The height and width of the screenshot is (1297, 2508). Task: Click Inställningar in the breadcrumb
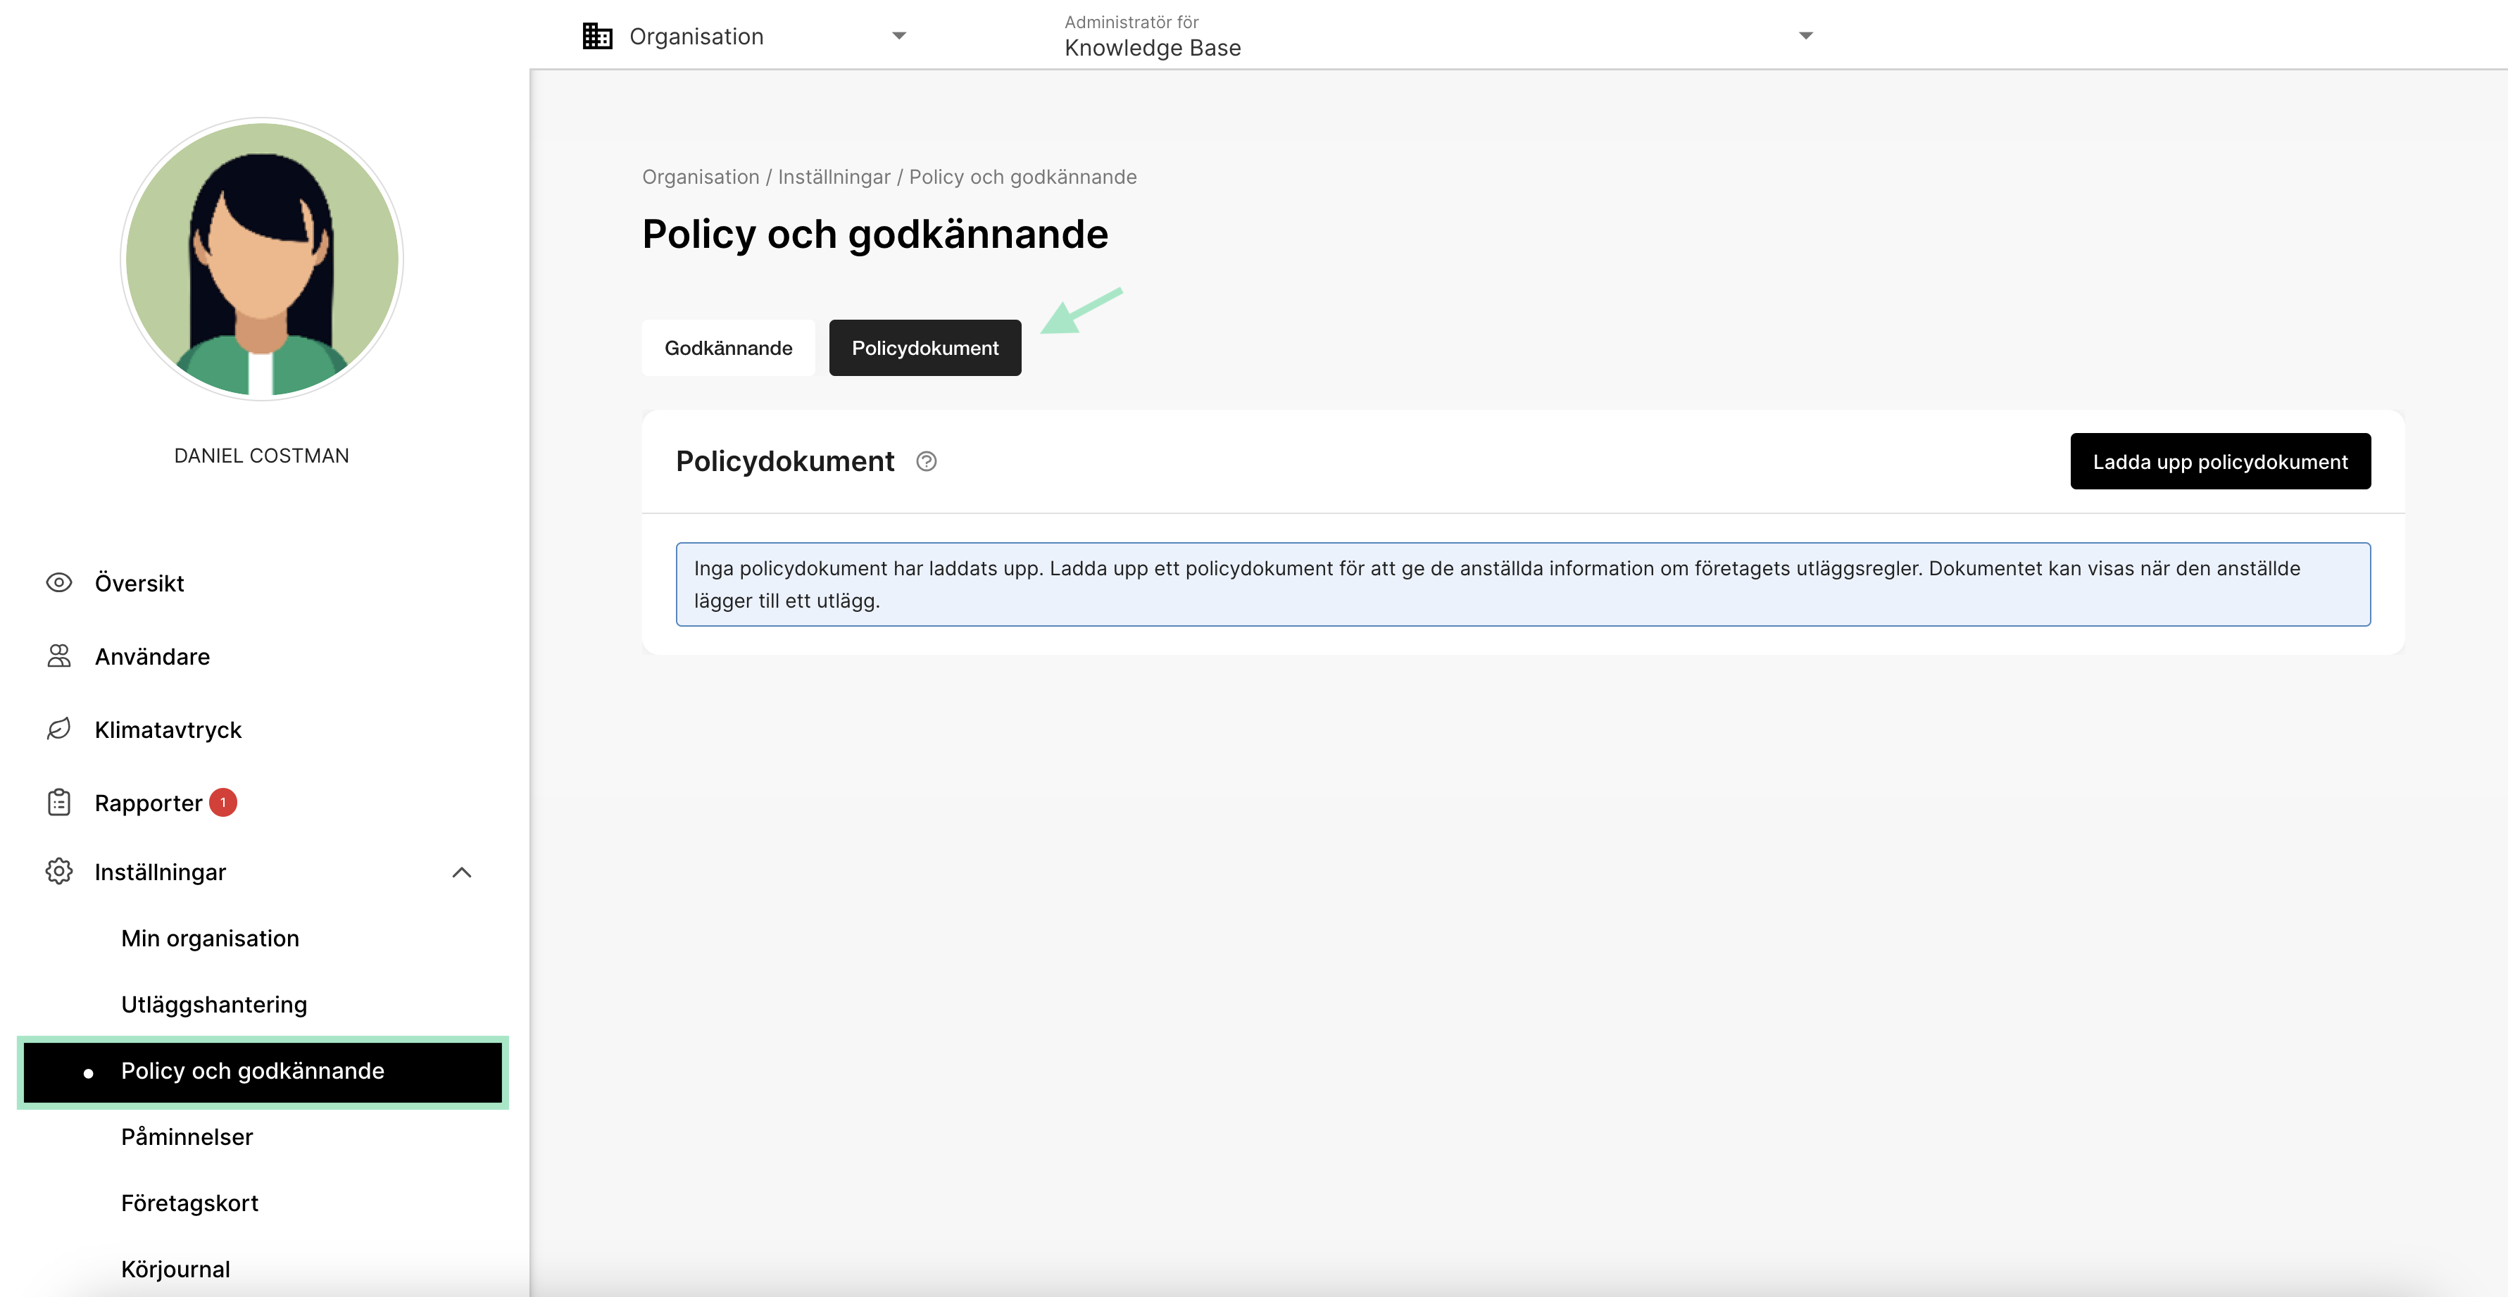(834, 177)
